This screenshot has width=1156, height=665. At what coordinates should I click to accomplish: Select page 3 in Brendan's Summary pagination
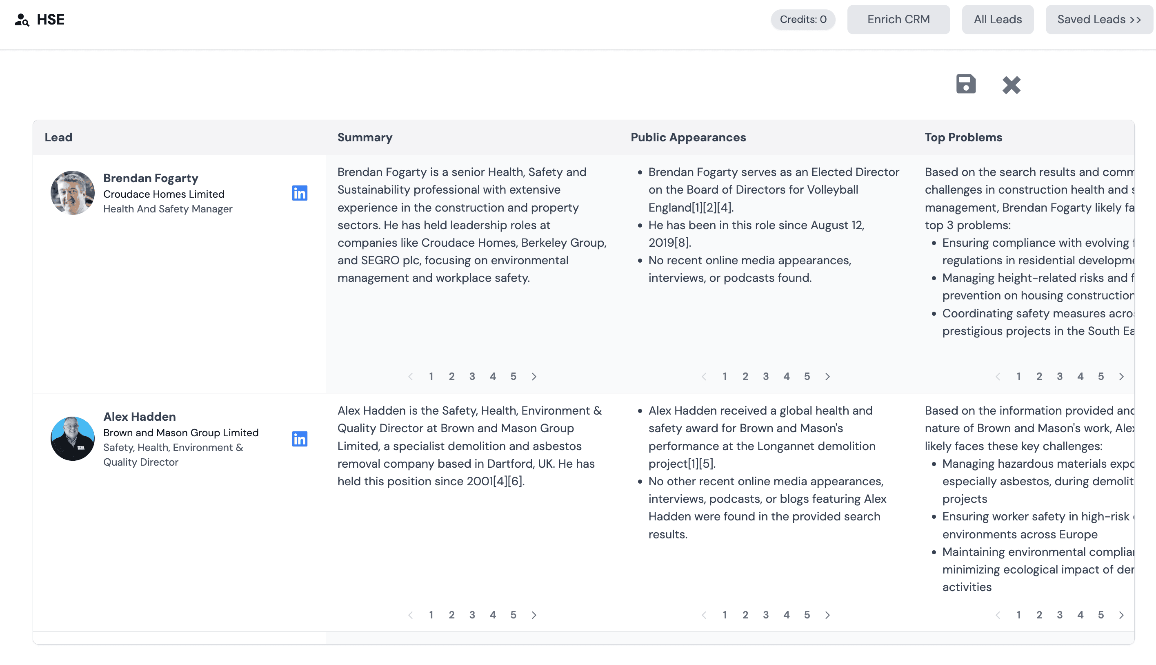coord(472,376)
